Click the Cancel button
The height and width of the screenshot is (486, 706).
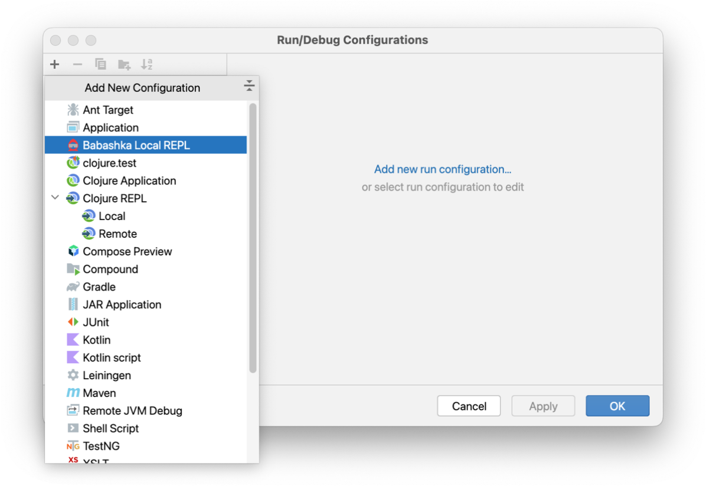[x=469, y=406]
